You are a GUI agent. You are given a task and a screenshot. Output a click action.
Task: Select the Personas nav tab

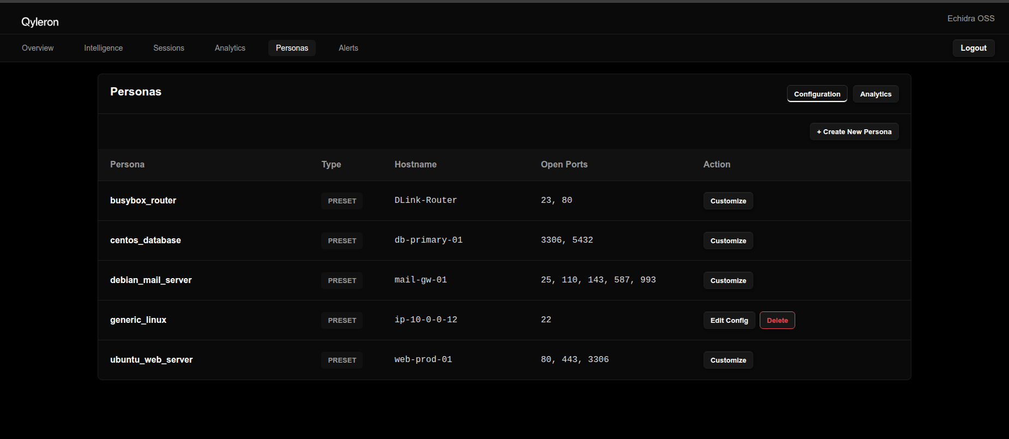pos(292,48)
